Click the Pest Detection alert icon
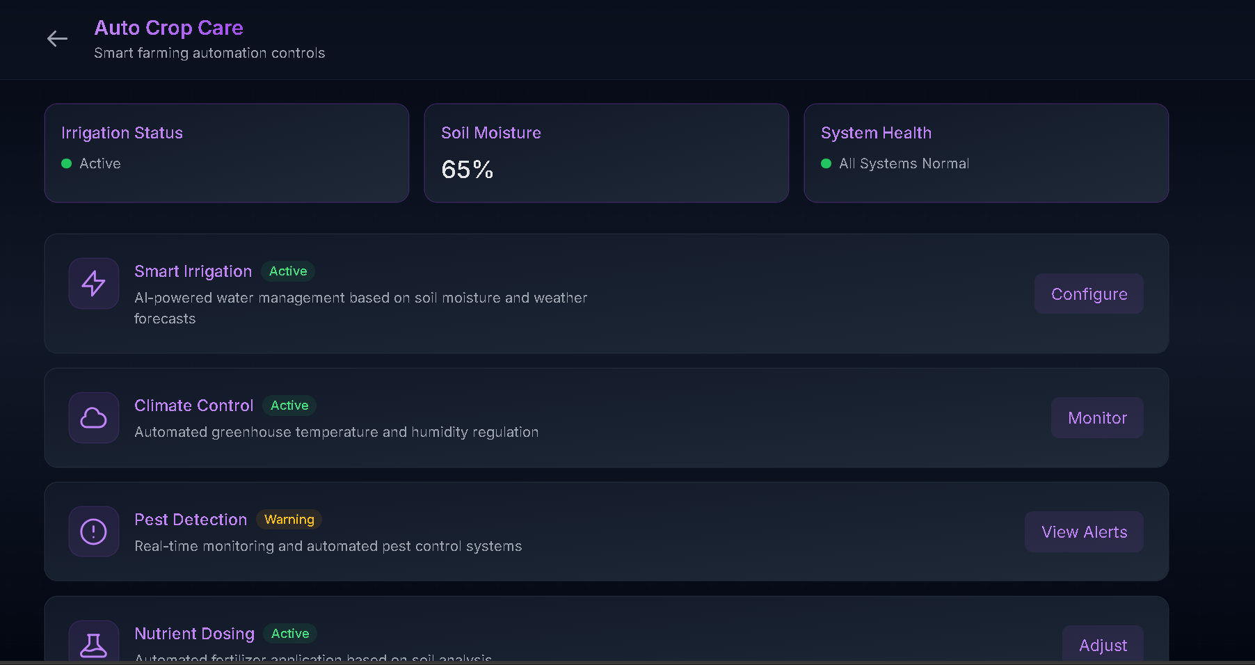Screen dimensions: 1255x665 click(x=94, y=531)
